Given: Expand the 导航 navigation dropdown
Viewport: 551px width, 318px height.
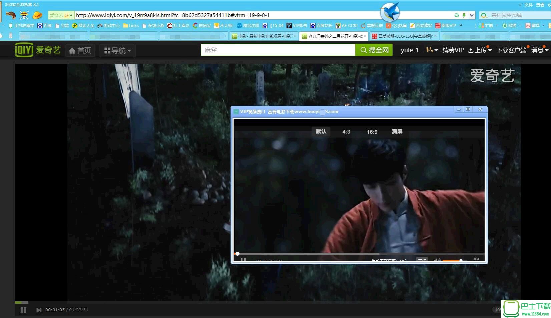Looking at the screenshot, I should (117, 50).
